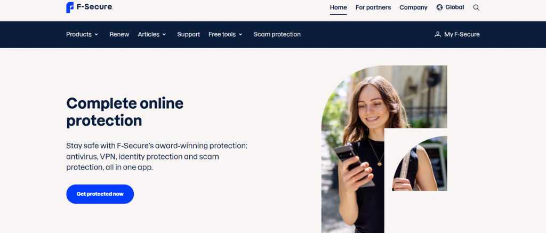Click the F-Secure wordmark text
The image size is (546, 233).
tap(94, 7)
